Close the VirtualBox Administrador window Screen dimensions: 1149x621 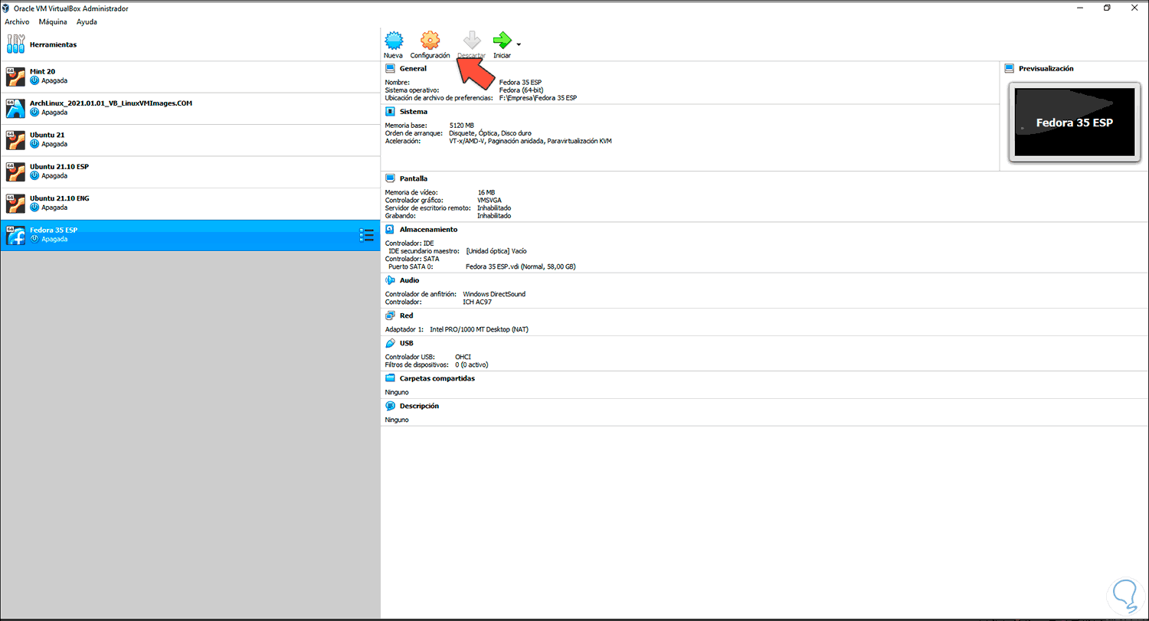pos(1134,8)
